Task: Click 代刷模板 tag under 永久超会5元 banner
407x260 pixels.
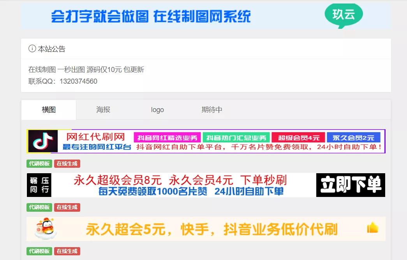Action: [39, 251]
